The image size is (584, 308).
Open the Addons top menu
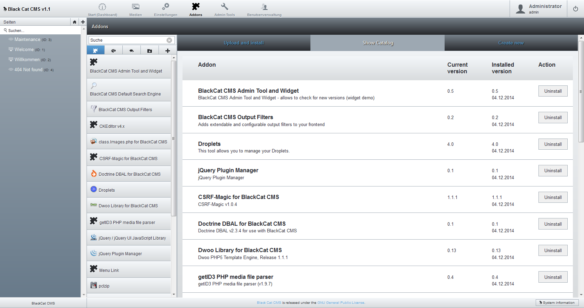point(196,10)
